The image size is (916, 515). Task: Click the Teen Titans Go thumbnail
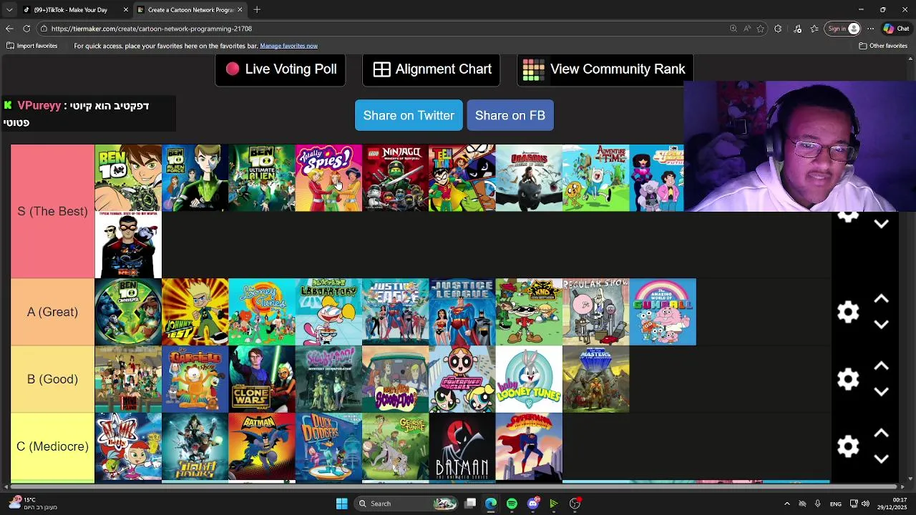(x=462, y=178)
